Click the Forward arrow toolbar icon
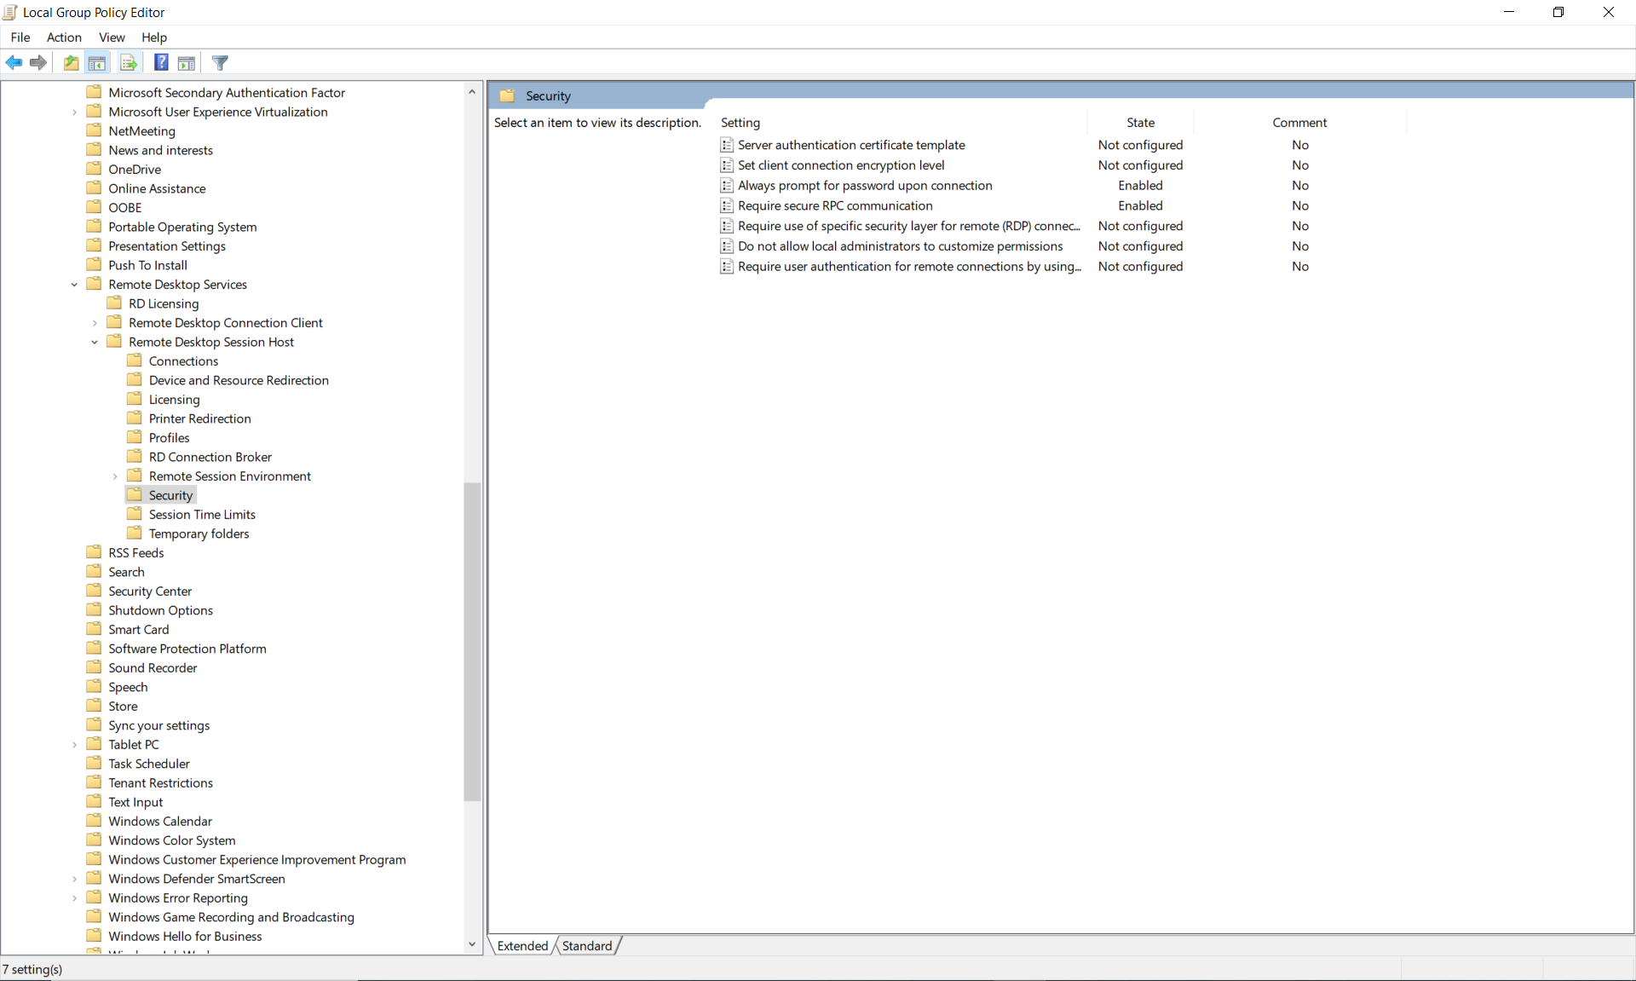1636x981 pixels. [38, 62]
